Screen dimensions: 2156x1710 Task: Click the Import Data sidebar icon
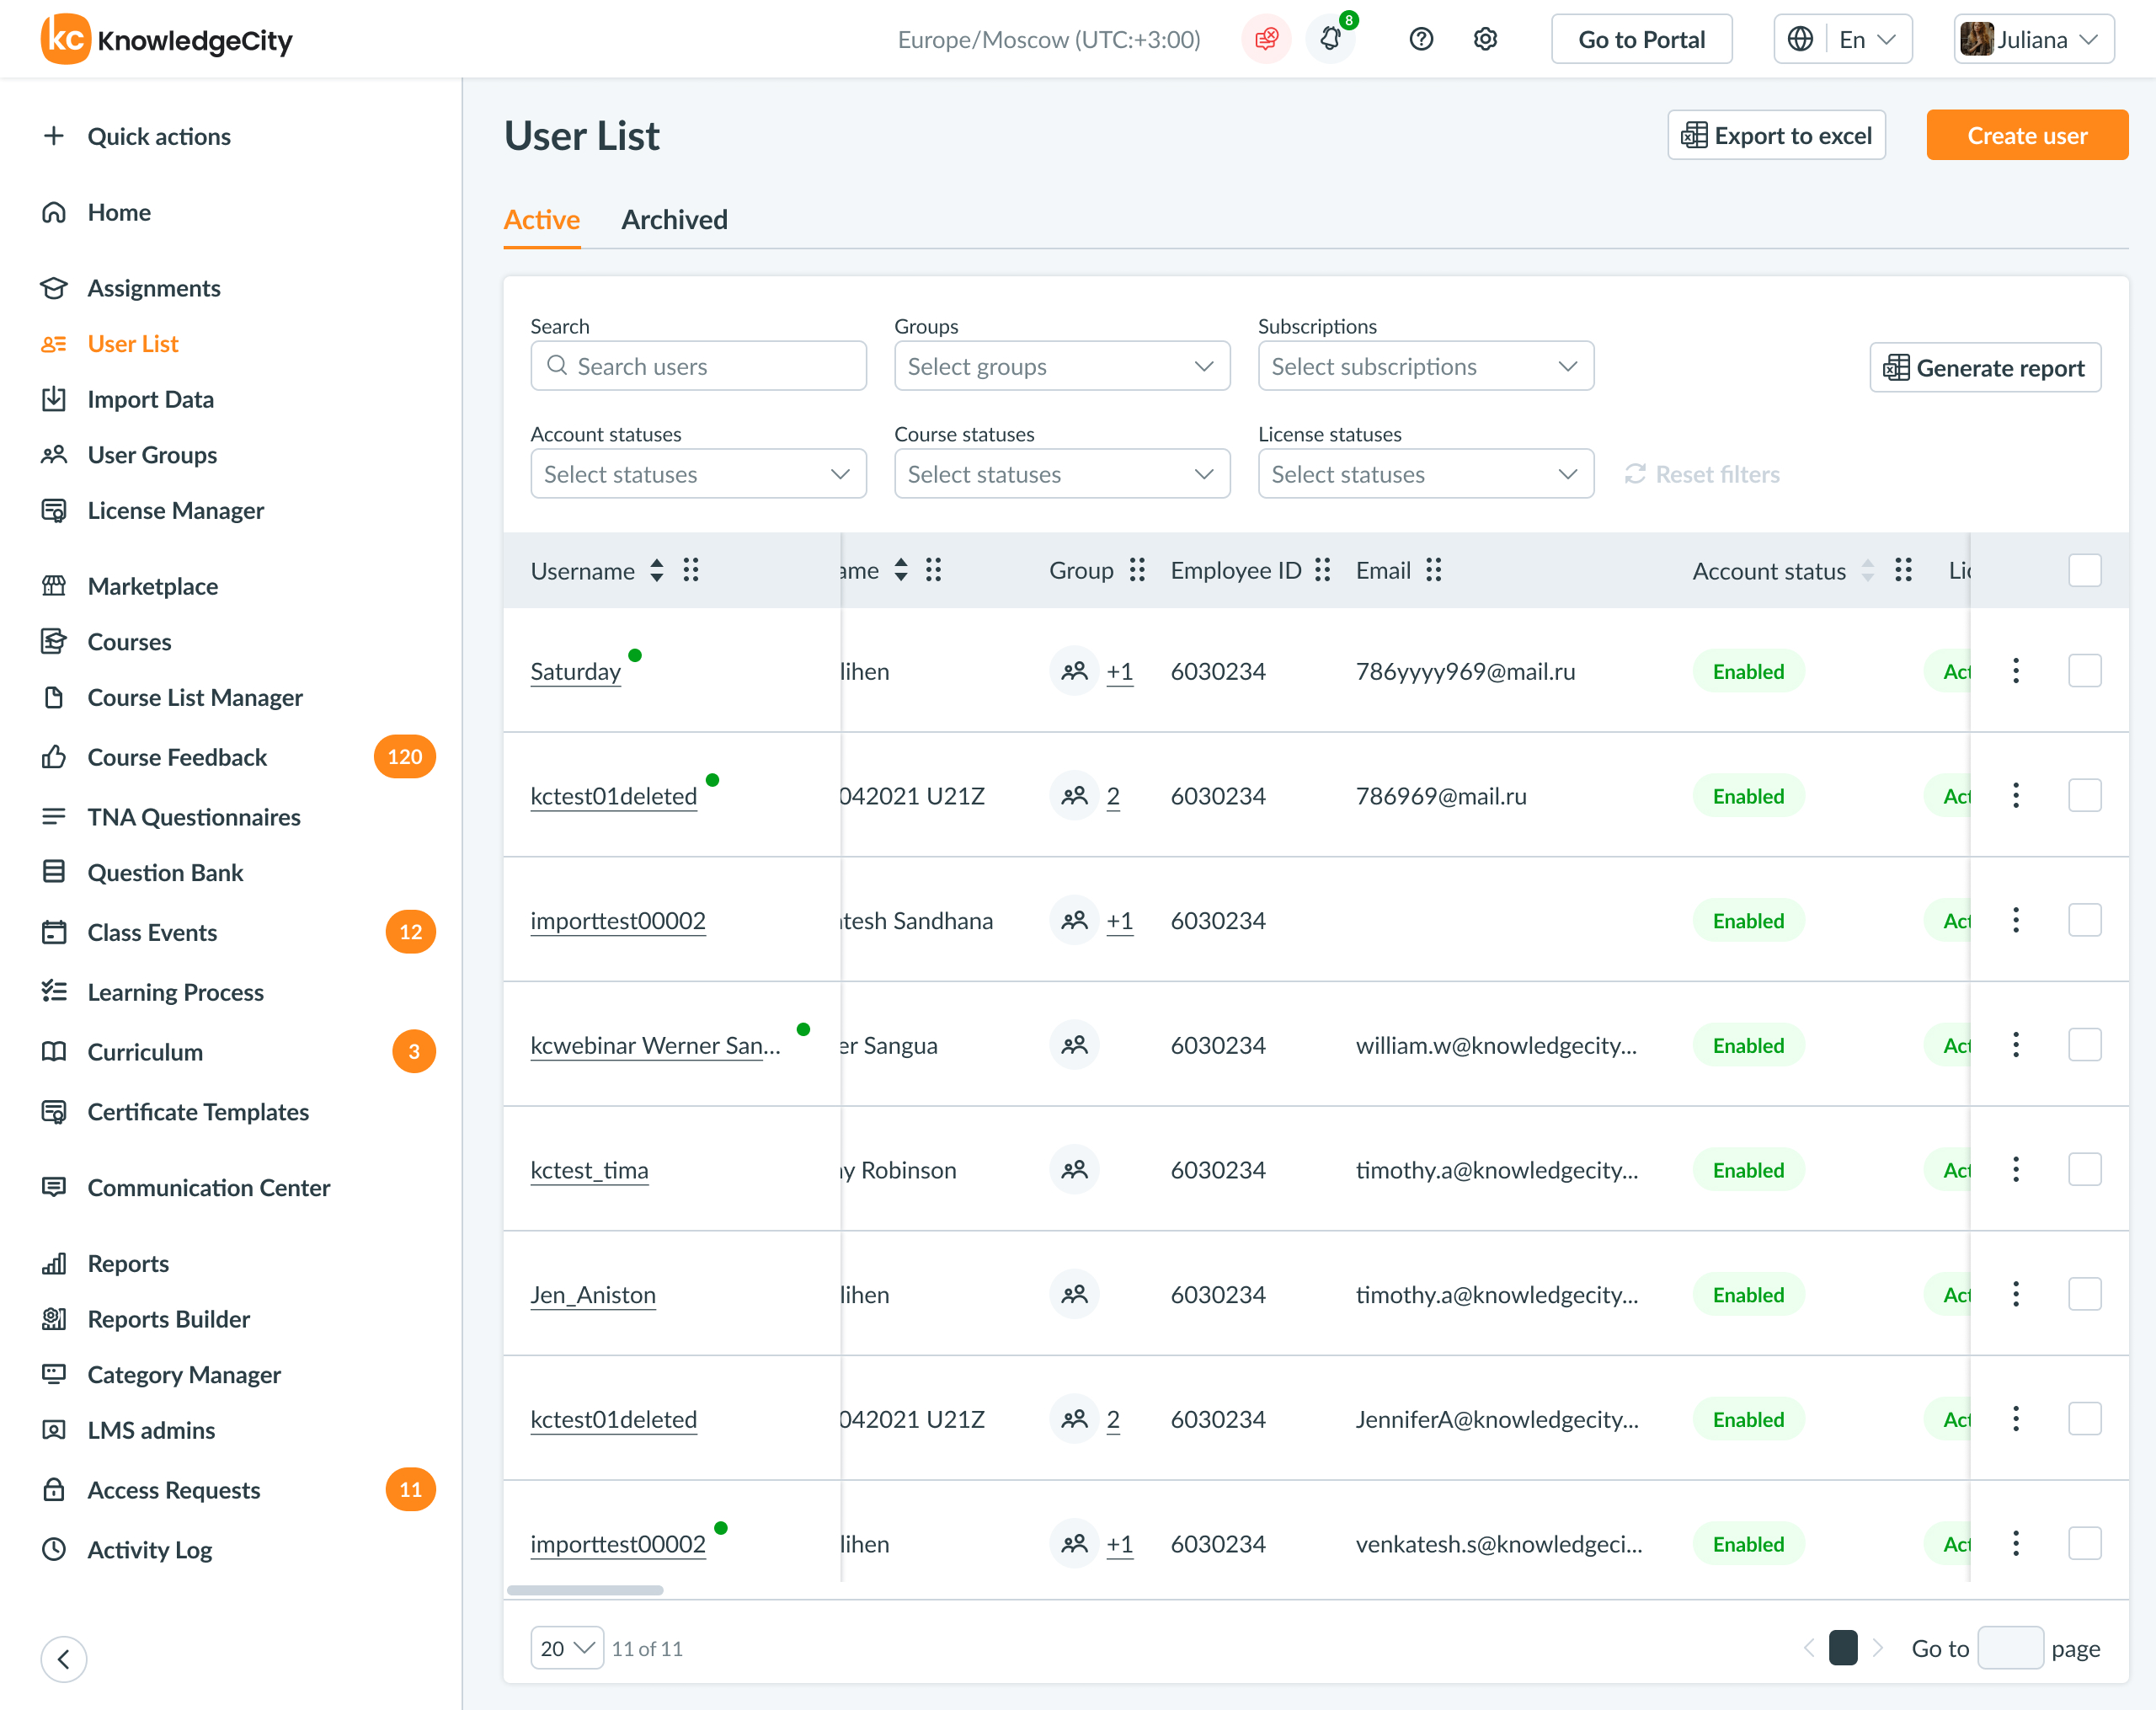[x=55, y=399]
